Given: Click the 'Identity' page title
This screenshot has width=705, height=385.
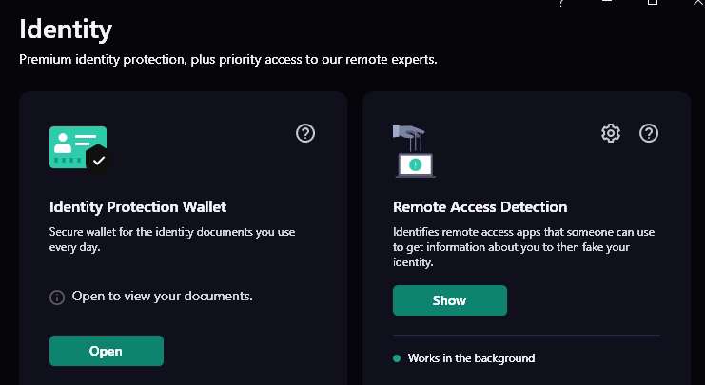Looking at the screenshot, I should (x=66, y=29).
